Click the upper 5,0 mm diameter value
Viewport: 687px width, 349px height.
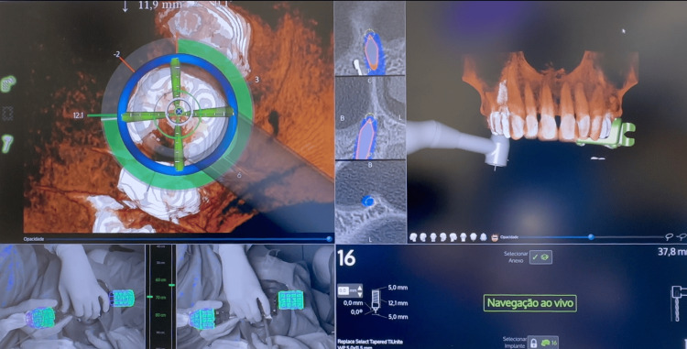pos(398,288)
